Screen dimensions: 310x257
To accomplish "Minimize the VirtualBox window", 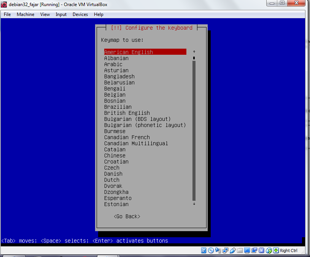I will (272, 3).
